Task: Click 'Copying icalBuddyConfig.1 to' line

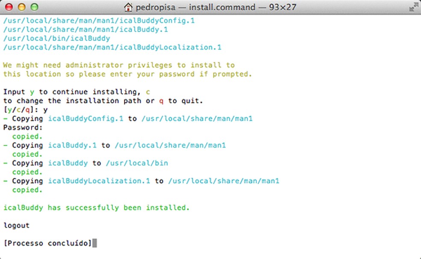Action: [x=128, y=118]
